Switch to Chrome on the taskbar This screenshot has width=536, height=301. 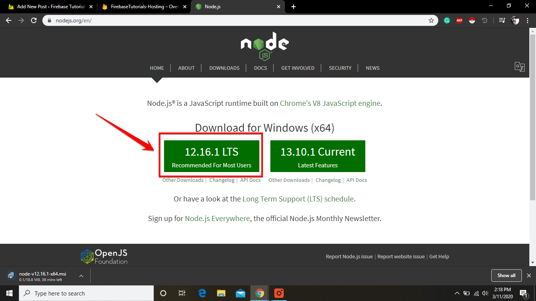[x=259, y=293]
